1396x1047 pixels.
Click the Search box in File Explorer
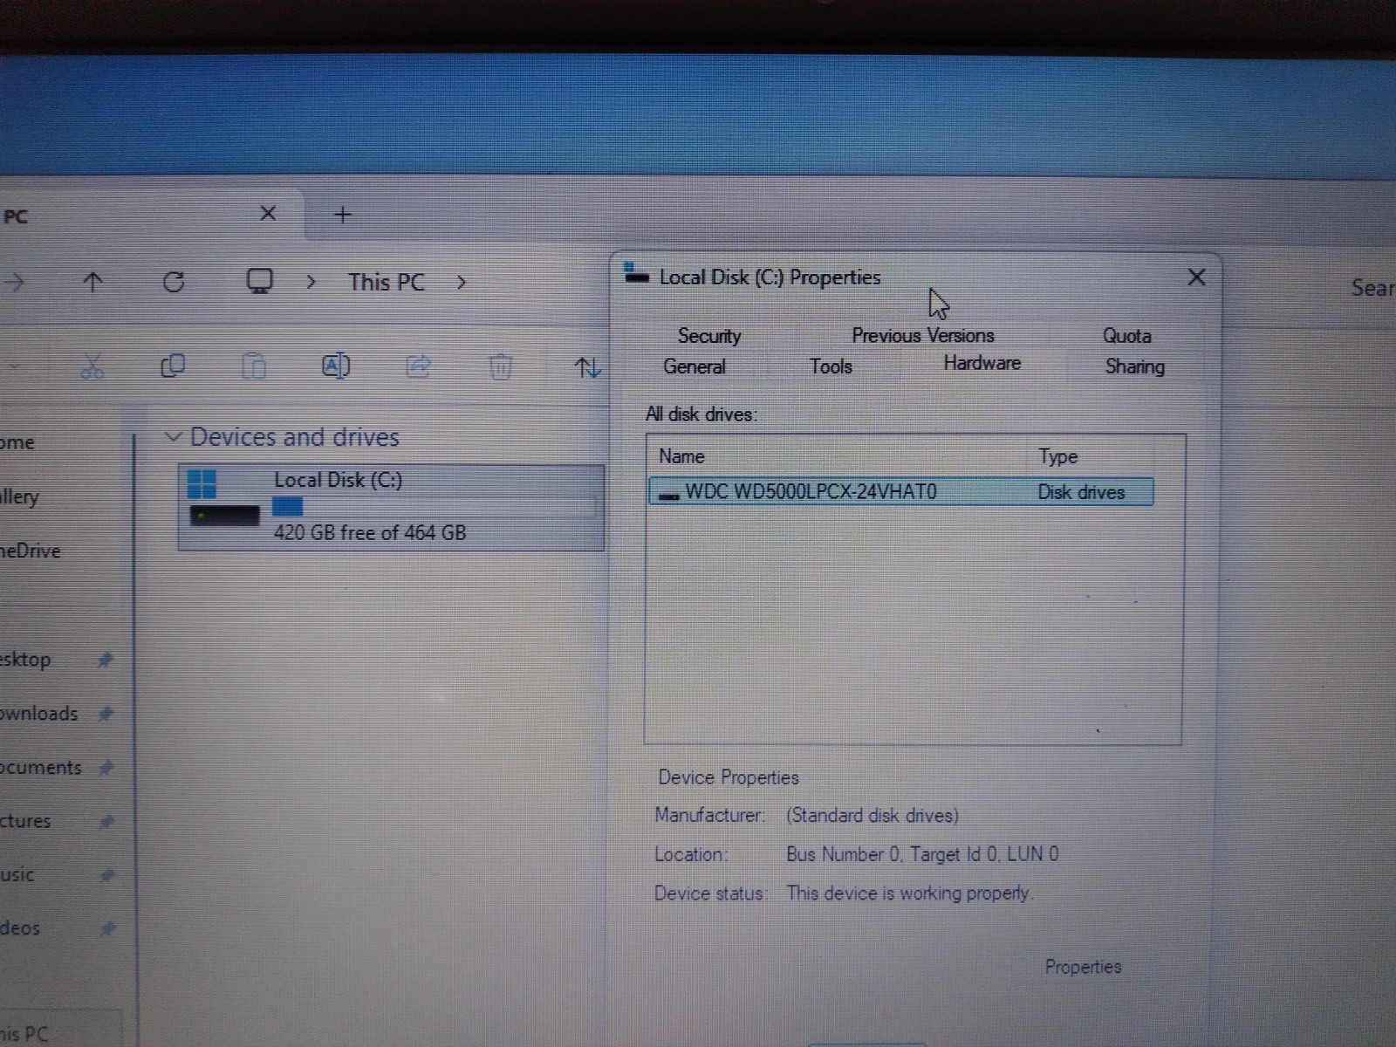[1372, 288]
